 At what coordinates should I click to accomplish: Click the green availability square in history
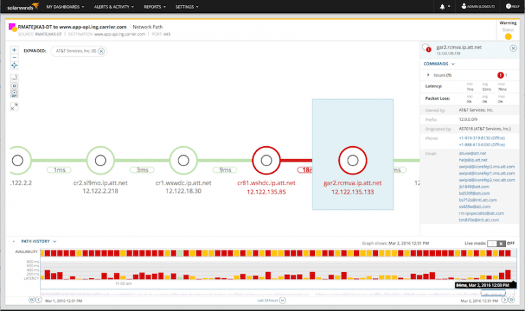point(180,253)
